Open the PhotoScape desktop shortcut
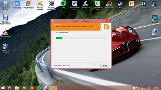This screenshot has width=161, height=90. tap(109, 4)
